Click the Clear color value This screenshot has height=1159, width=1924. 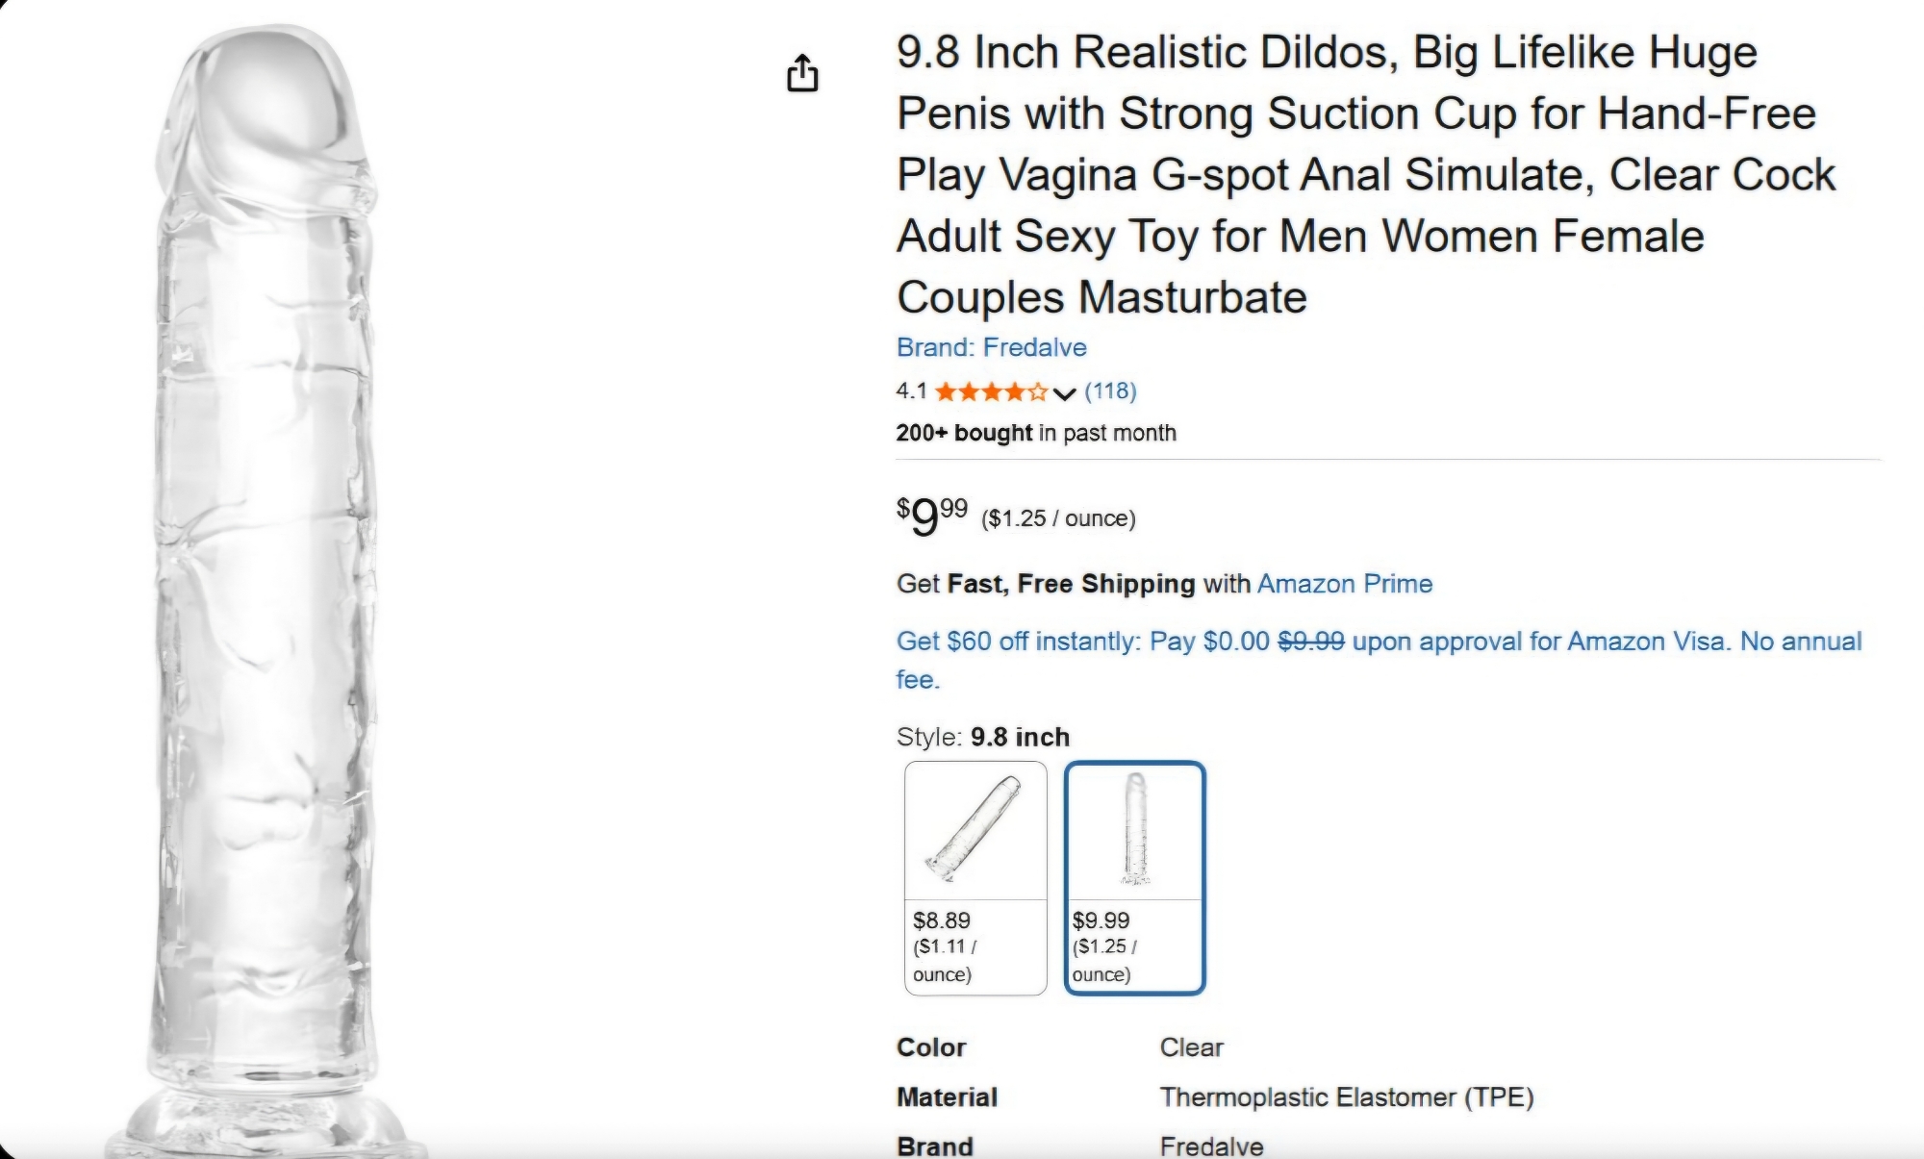(1191, 1047)
